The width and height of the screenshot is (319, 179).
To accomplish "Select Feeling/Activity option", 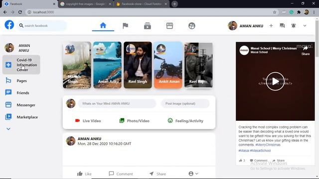I will pos(185,121).
